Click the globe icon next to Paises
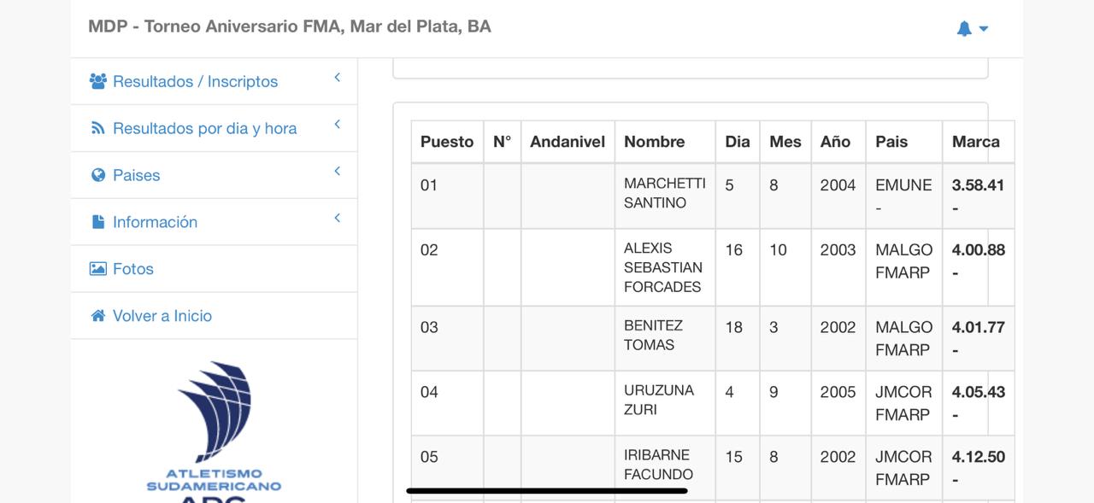This screenshot has width=1094, height=503. pyautogui.click(x=98, y=175)
